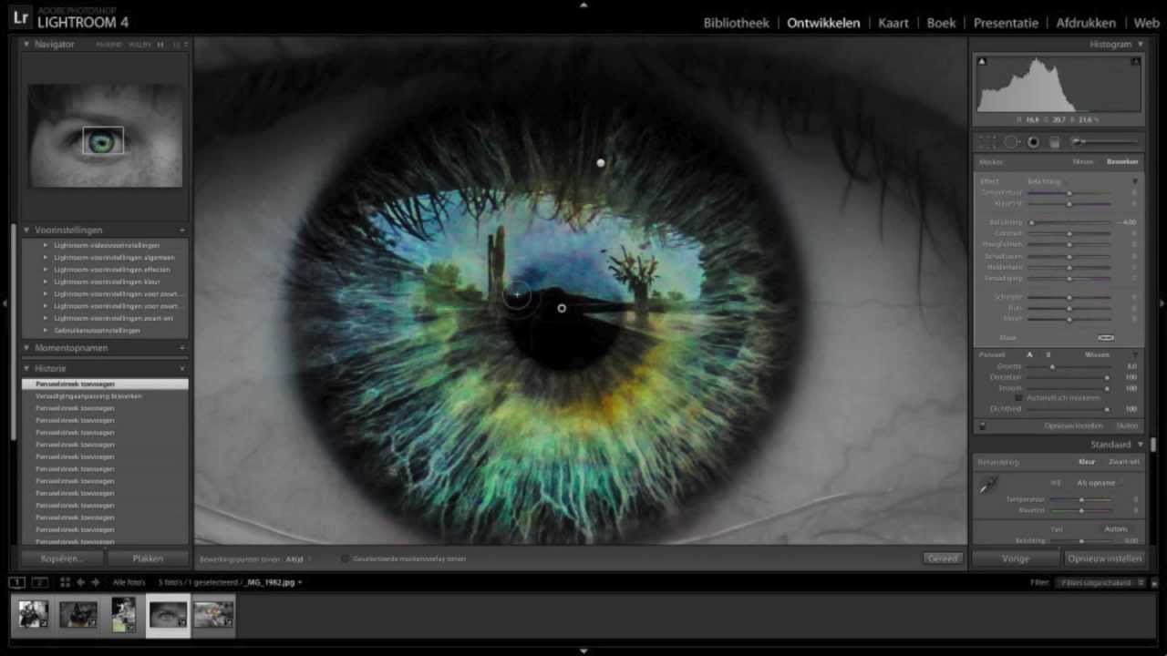Select the eye photo thumbnail in filmstrip
The height and width of the screenshot is (656, 1167).
168,614
